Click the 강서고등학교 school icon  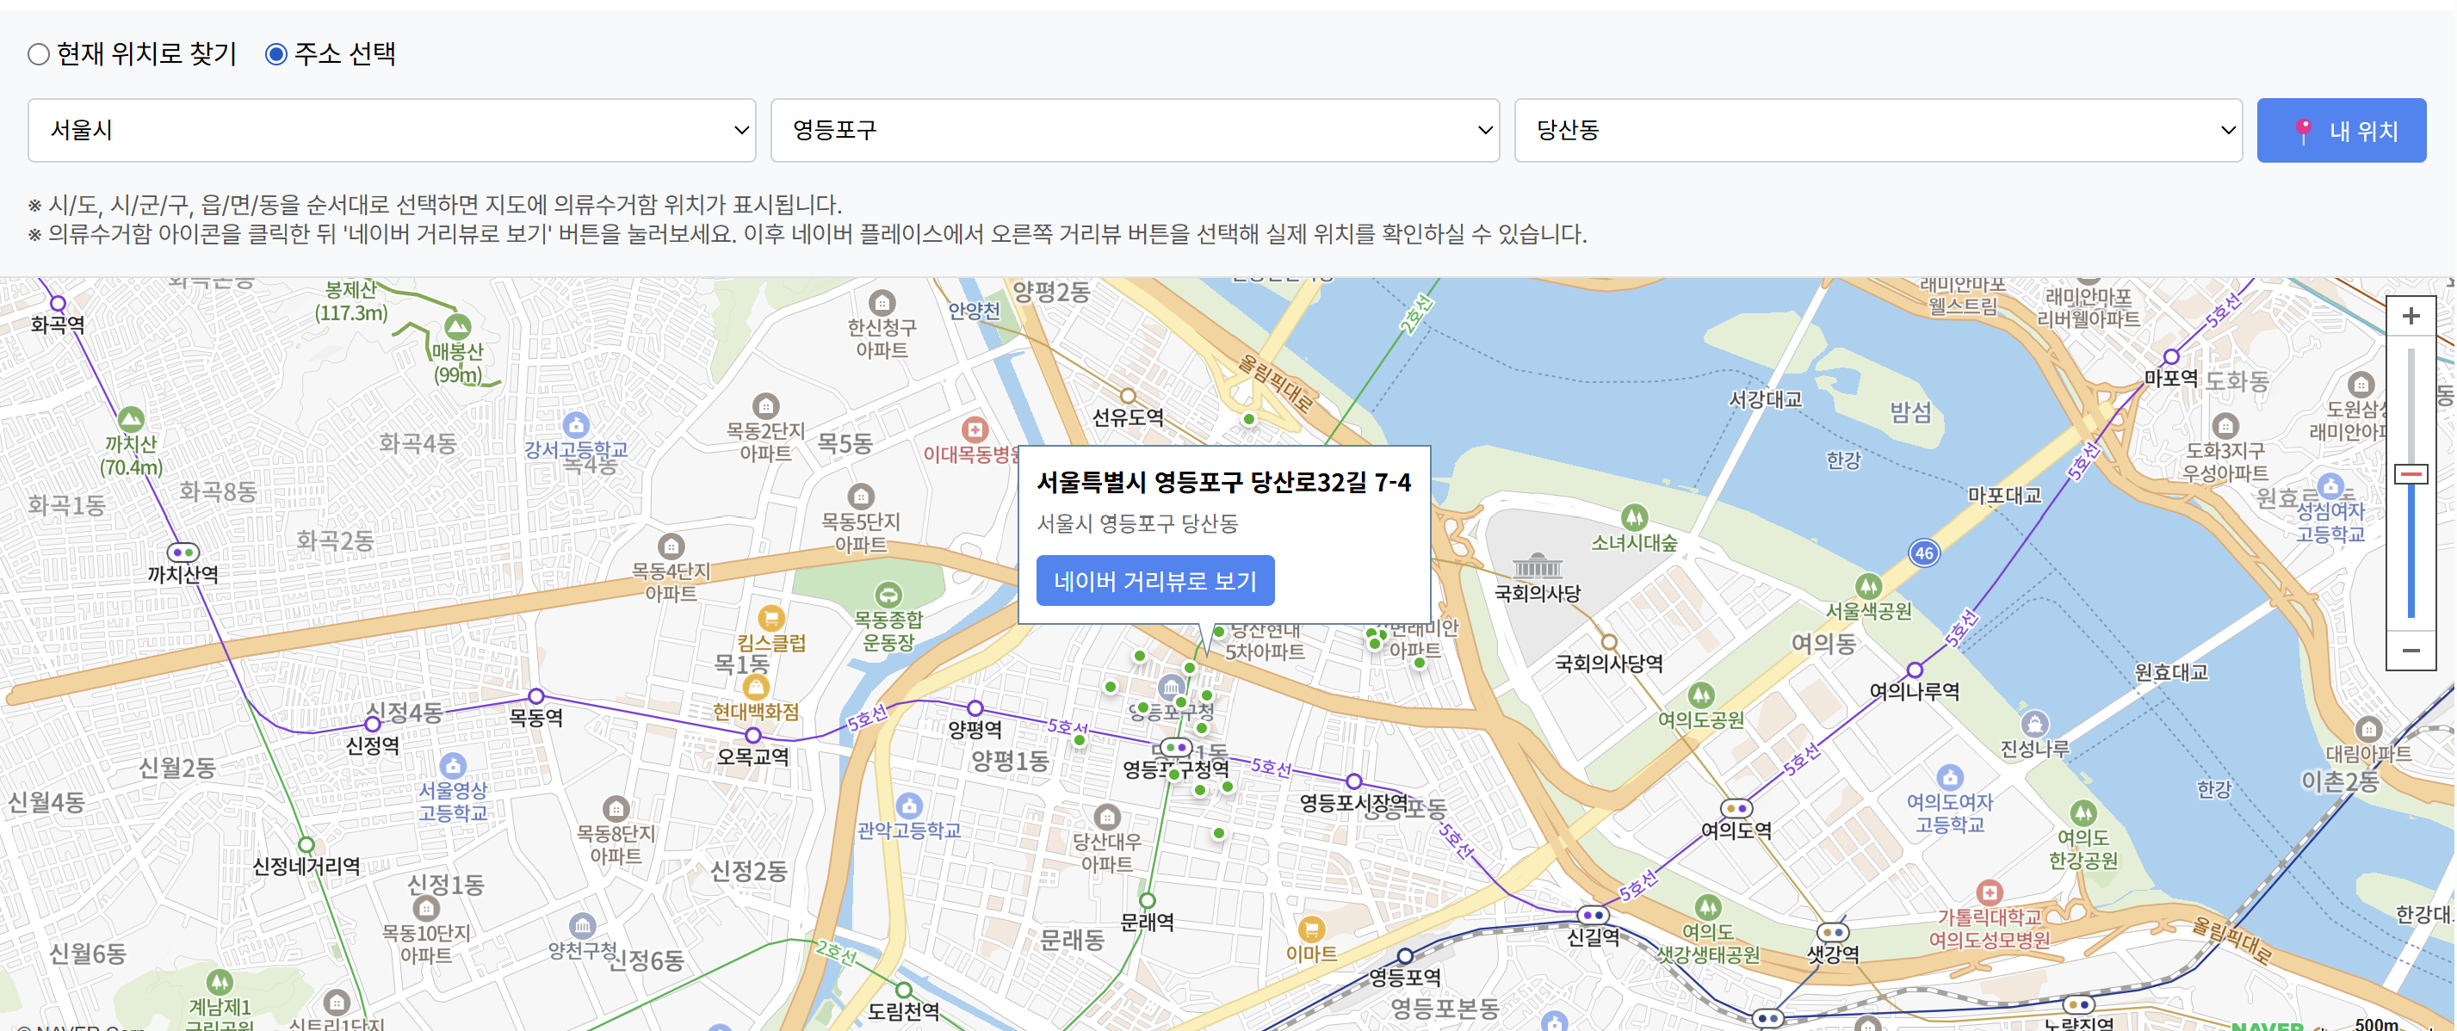click(x=575, y=424)
